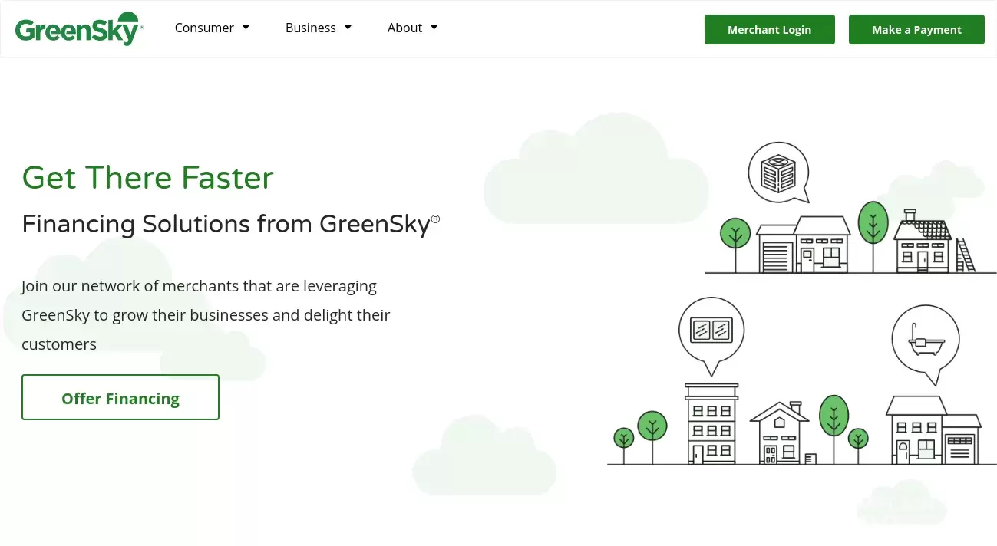
Task: Click the window speech bubble icon
Action: pos(711,330)
